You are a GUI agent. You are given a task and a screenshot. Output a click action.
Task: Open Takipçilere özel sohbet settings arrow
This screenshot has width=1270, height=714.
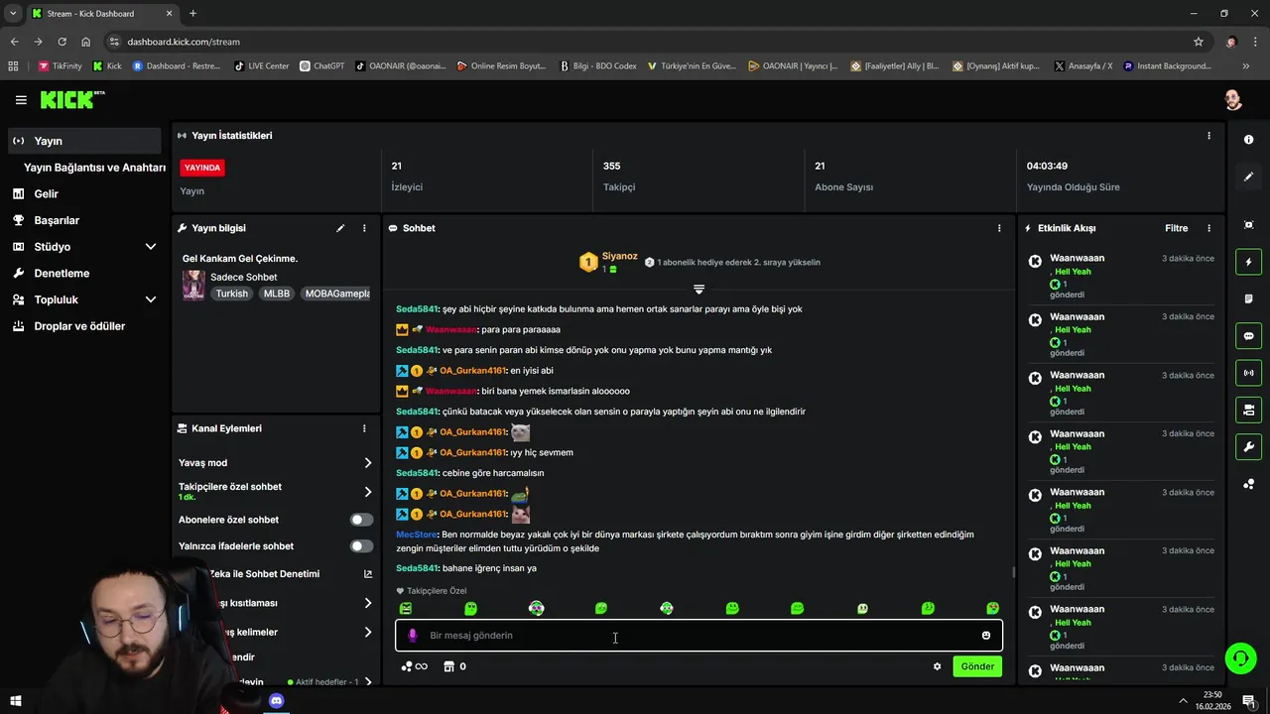[368, 492]
